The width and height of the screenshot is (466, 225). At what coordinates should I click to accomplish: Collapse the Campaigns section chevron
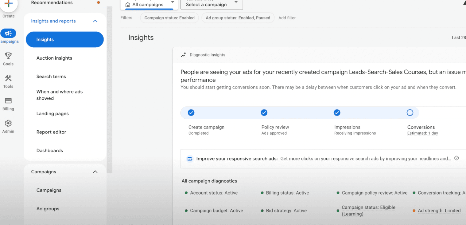tap(95, 172)
